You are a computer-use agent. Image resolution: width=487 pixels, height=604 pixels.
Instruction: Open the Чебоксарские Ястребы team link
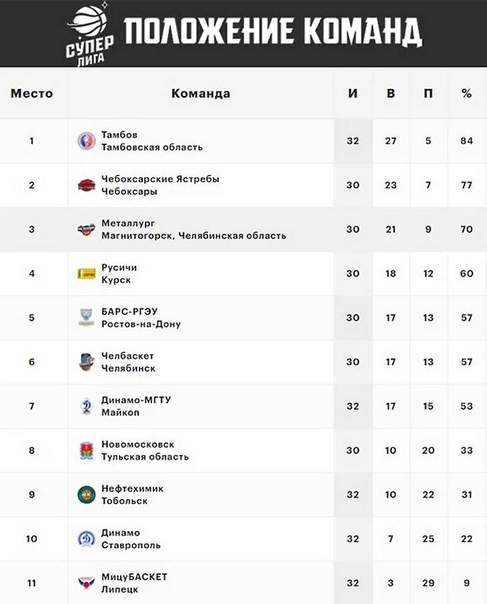(160, 179)
